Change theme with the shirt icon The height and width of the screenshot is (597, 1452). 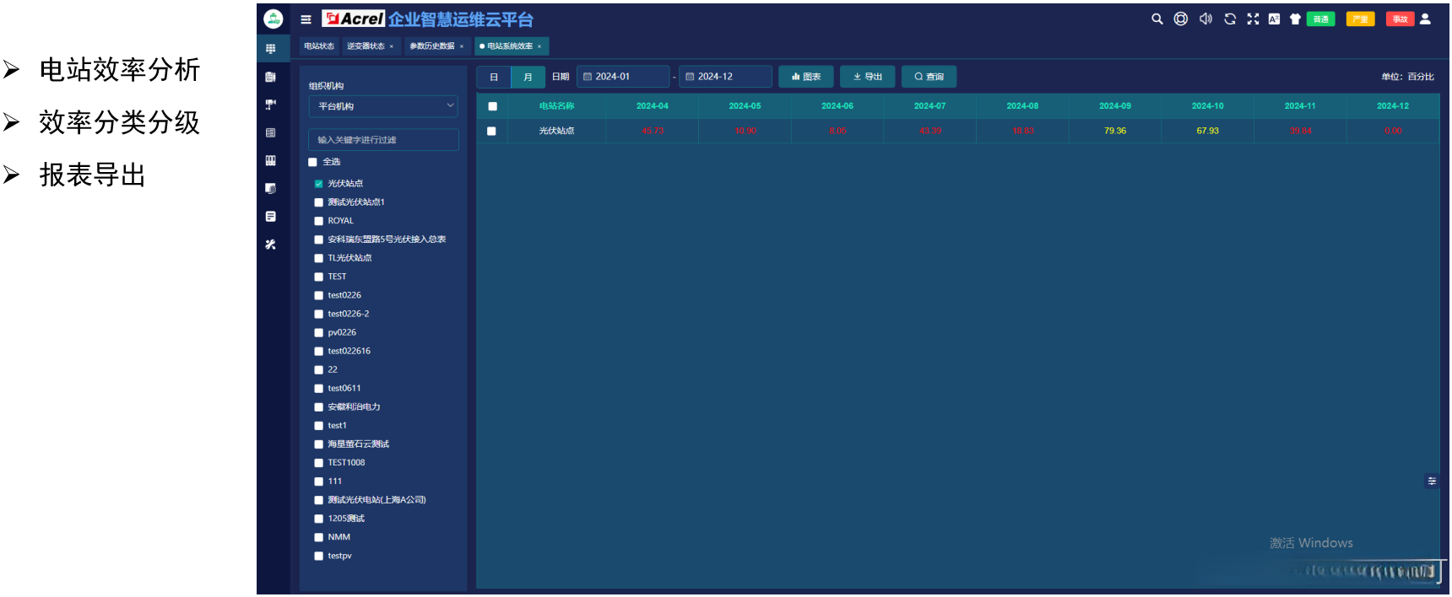pyautogui.click(x=1295, y=19)
